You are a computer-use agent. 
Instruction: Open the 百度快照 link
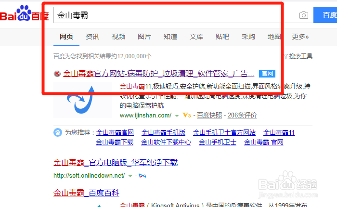[x=209, y=116]
